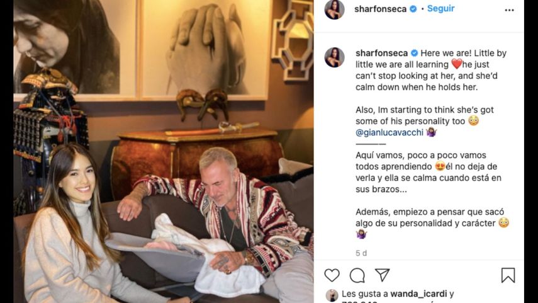Open the @gianlucavacchi mention link

[x=389, y=133]
